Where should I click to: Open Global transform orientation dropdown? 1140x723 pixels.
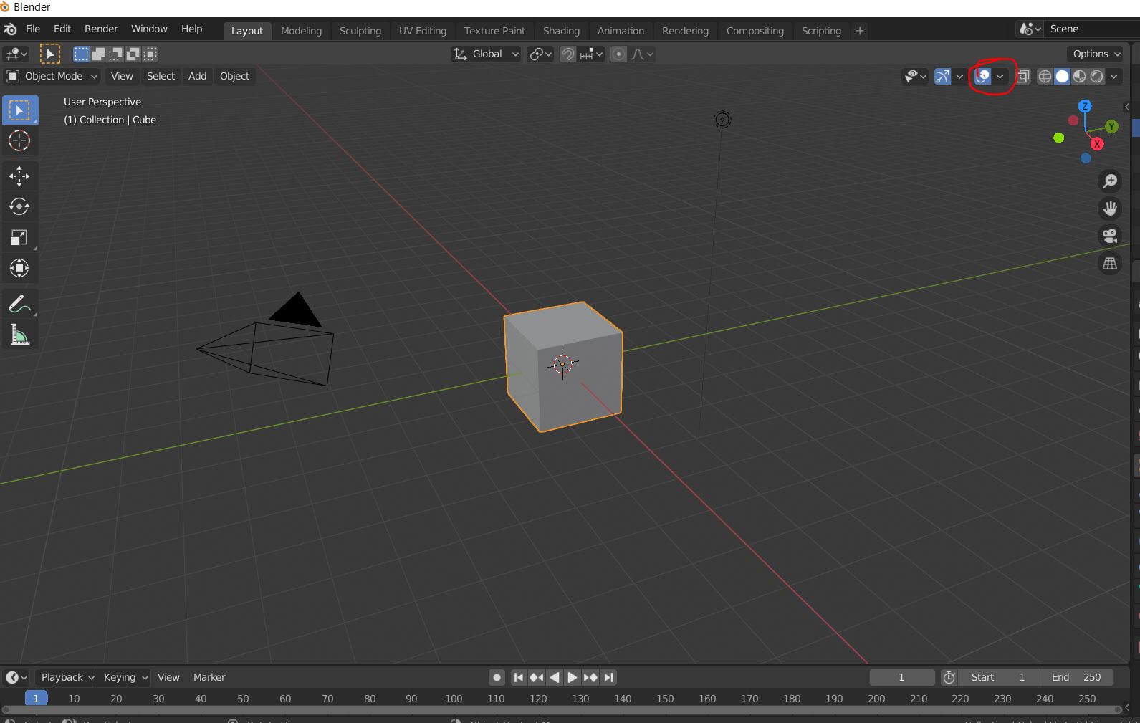pyautogui.click(x=486, y=54)
